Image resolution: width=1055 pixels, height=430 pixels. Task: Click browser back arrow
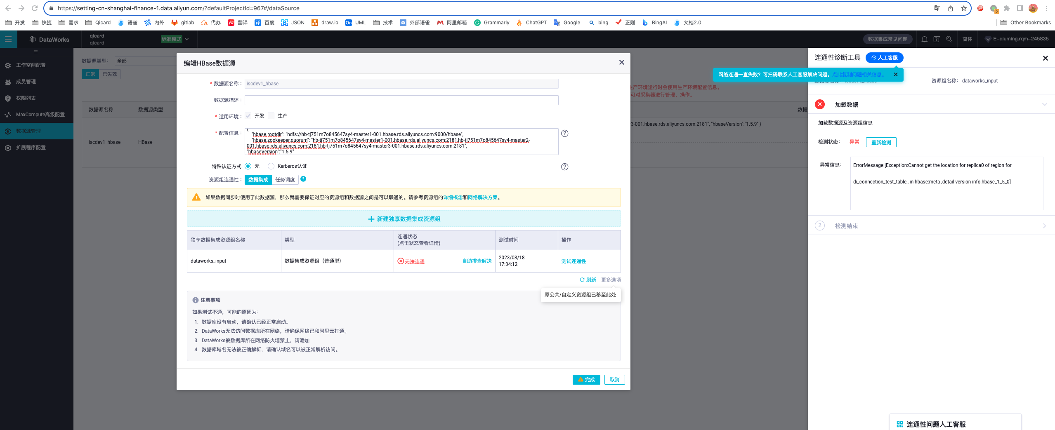pos(8,8)
